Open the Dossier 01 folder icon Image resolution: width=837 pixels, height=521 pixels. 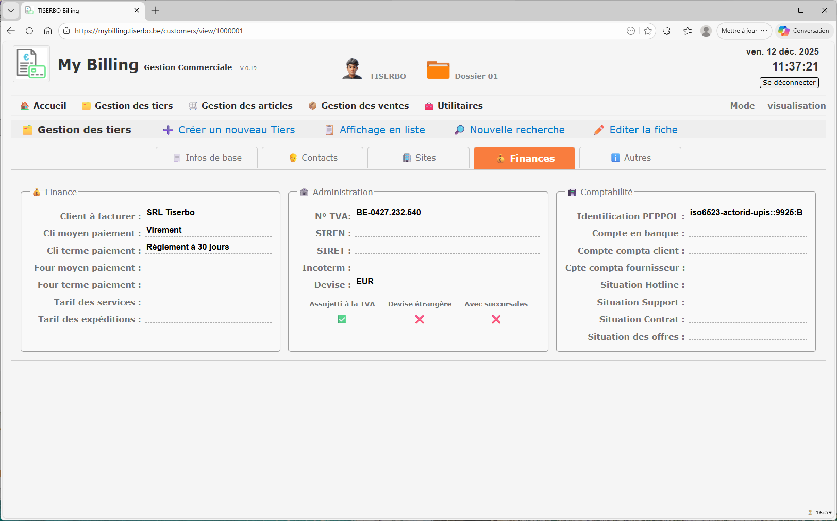(438, 69)
